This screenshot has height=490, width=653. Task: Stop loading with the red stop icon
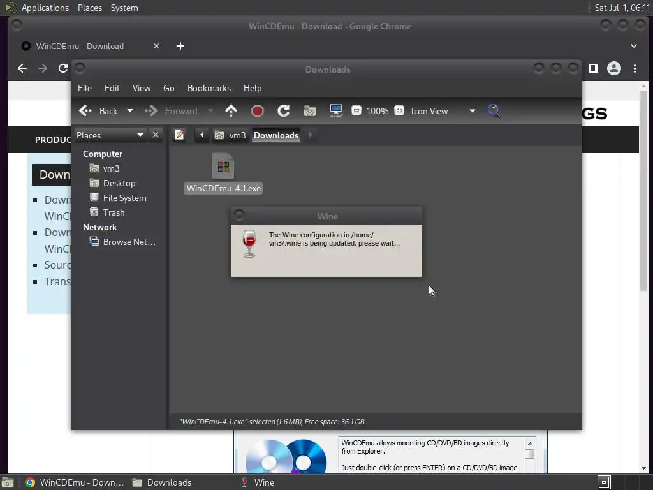pos(258,111)
